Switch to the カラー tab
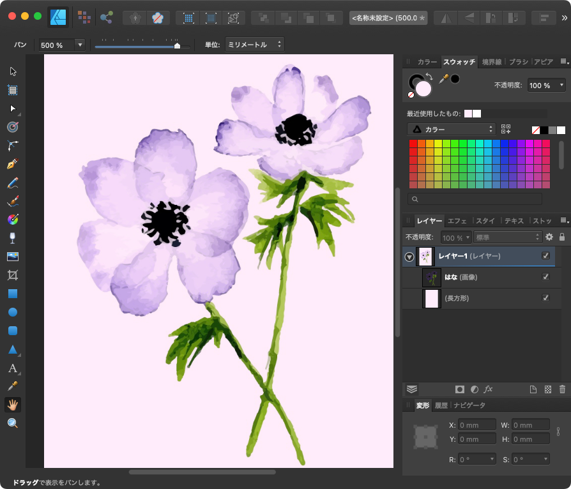The image size is (571, 489). point(427,62)
